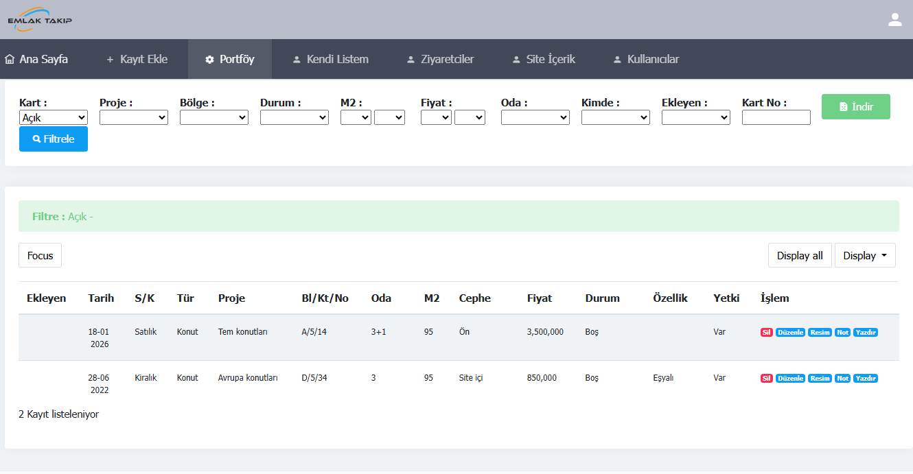Click the Kart No input field
The image size is (913, 474).
coord(776,118)
